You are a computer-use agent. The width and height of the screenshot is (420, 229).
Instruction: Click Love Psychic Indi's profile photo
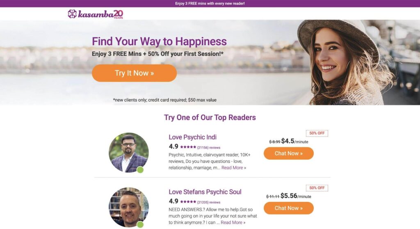click(128, 153)
